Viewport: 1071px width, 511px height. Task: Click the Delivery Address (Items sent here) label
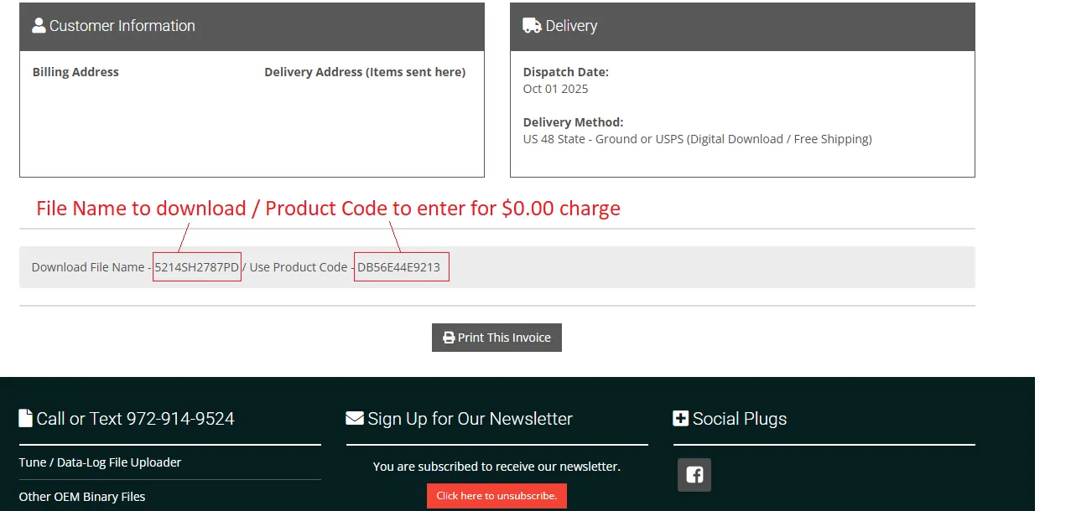point(365,72)
